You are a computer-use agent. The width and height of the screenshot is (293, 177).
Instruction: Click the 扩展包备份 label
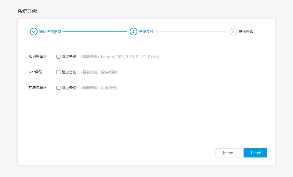pyautogui.click(x=38, y=88)
